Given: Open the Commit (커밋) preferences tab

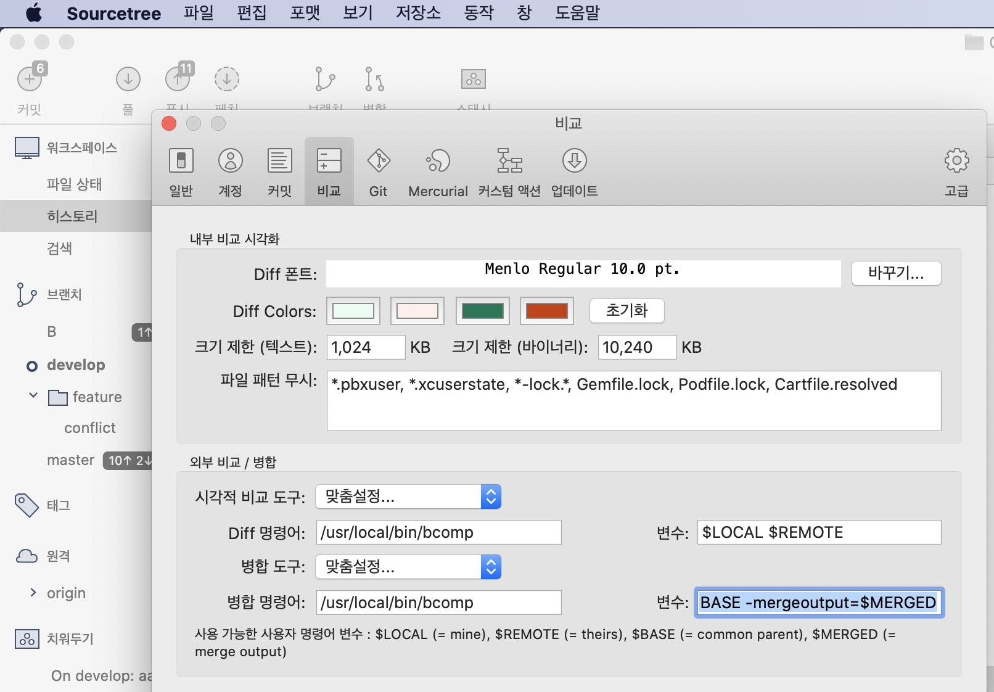Looking at the screenshot, I should pos(279,172).
